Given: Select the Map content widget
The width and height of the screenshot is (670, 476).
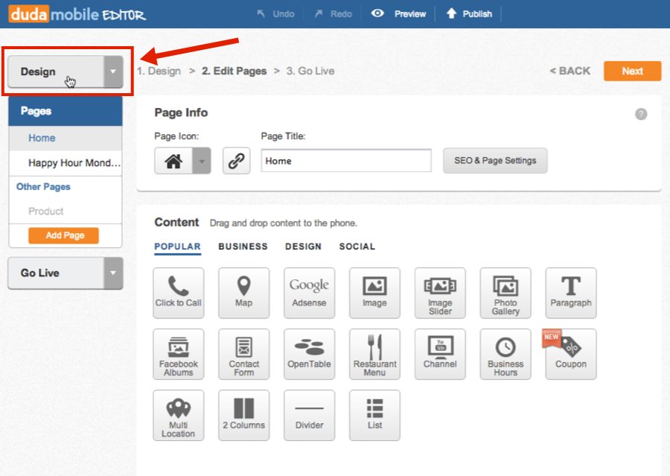Looking at the screenshot, I should pyautogui.click(x=244, y=293).
